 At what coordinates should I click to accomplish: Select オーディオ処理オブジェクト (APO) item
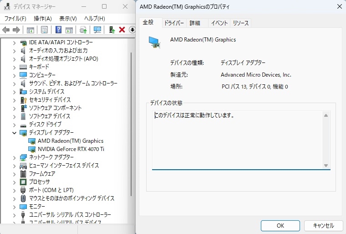64,59
